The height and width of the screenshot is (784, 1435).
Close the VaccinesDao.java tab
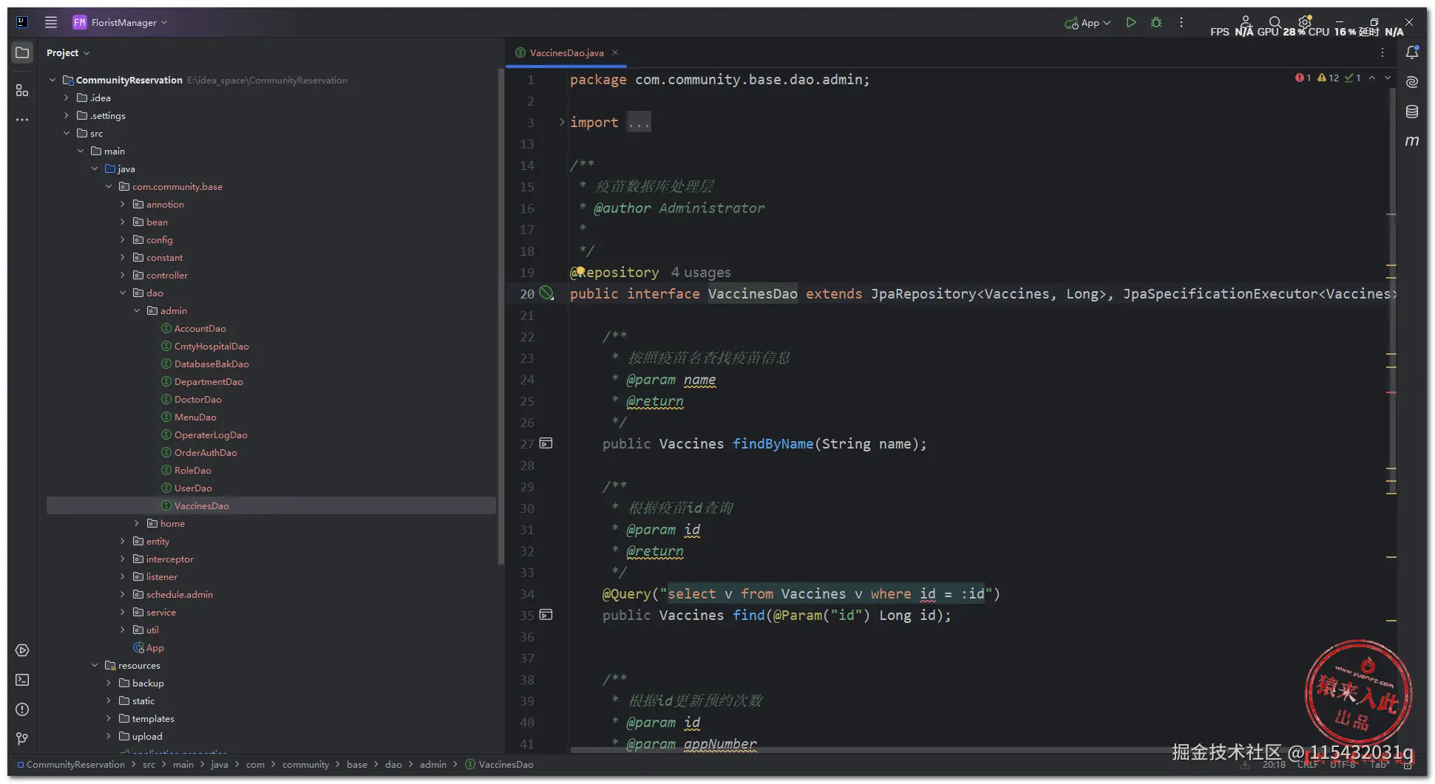[615, 52]
